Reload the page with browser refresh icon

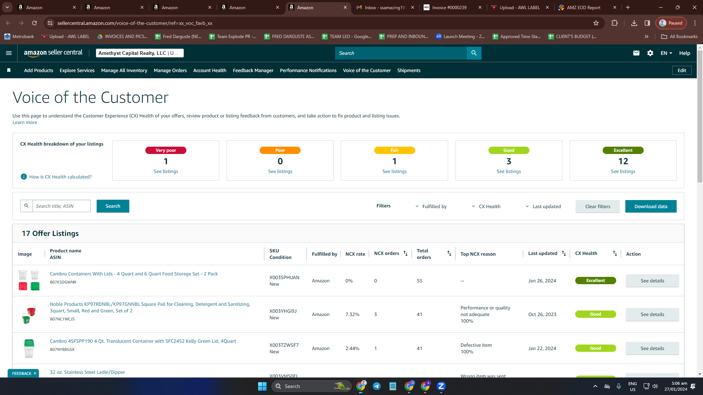(34, 23)
